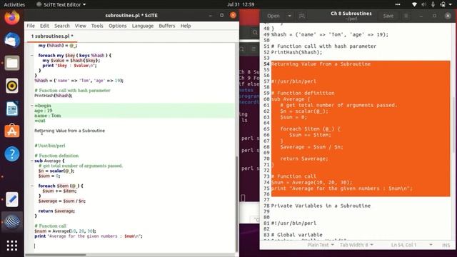Click 'PrintHash(%hash);' line in SciTE
The height and width of the screenshot is (257, 457).
pyautogui.click(x=54, y=96)
